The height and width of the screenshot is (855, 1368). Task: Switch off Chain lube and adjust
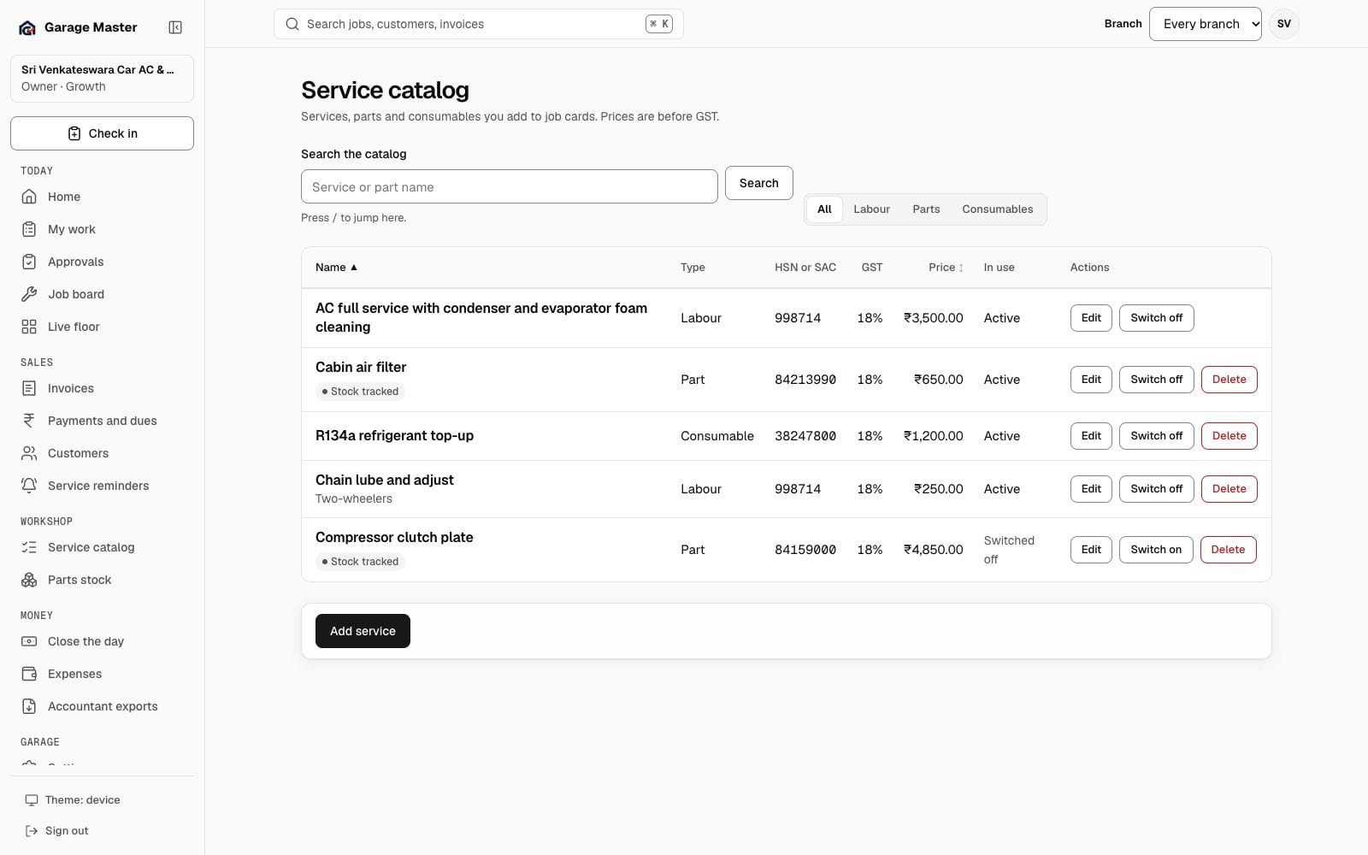1156,489
